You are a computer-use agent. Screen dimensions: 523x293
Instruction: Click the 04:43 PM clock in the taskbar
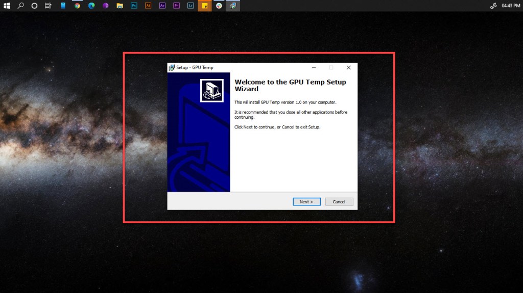(x=511, y=6)
